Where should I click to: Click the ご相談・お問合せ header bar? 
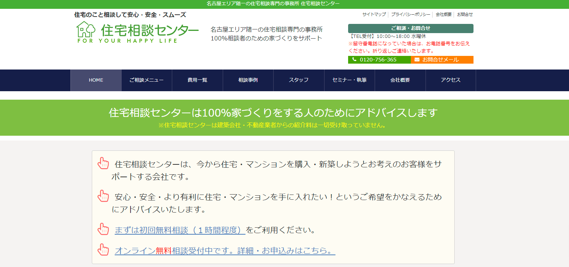(411, 28)
